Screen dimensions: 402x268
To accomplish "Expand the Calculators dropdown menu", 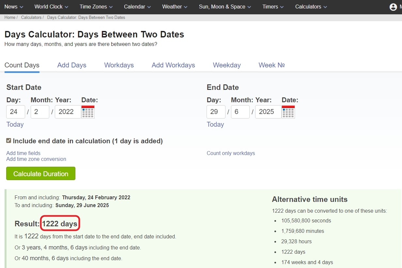I will pos(311,7).
